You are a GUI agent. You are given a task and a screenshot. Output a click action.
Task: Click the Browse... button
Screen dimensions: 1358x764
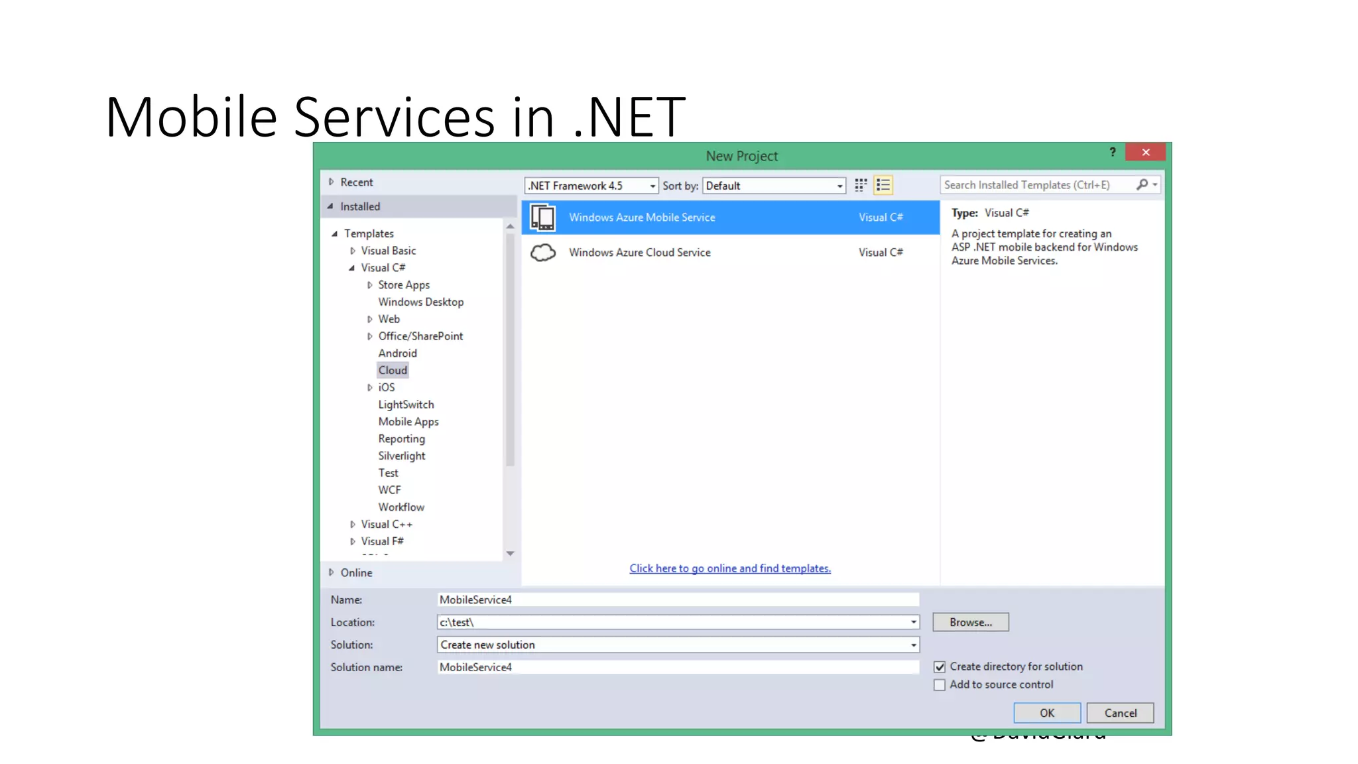971,622
